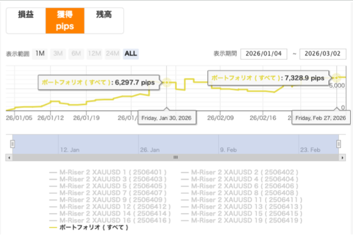Click the 9. Feb area in navigator
This screenshot has width=353, height=235.
click(228, 149)
